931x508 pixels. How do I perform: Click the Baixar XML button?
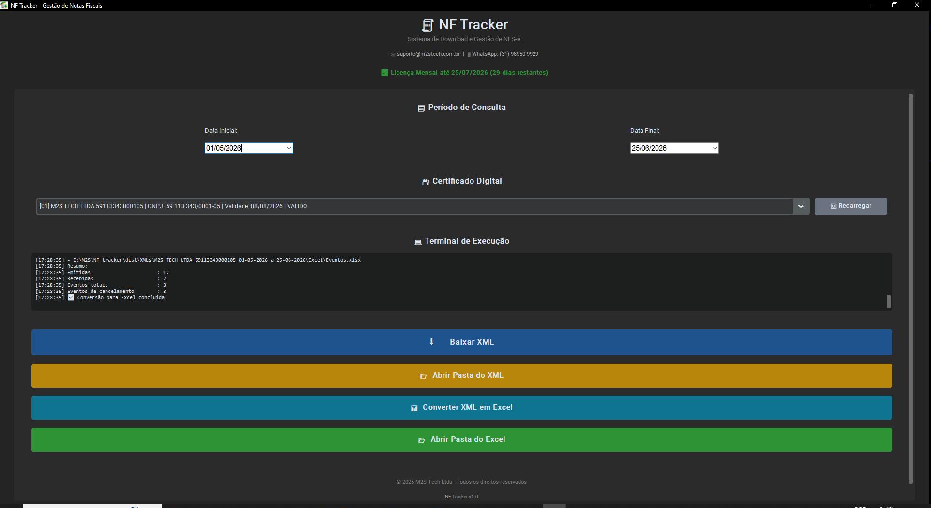(461, 342)
